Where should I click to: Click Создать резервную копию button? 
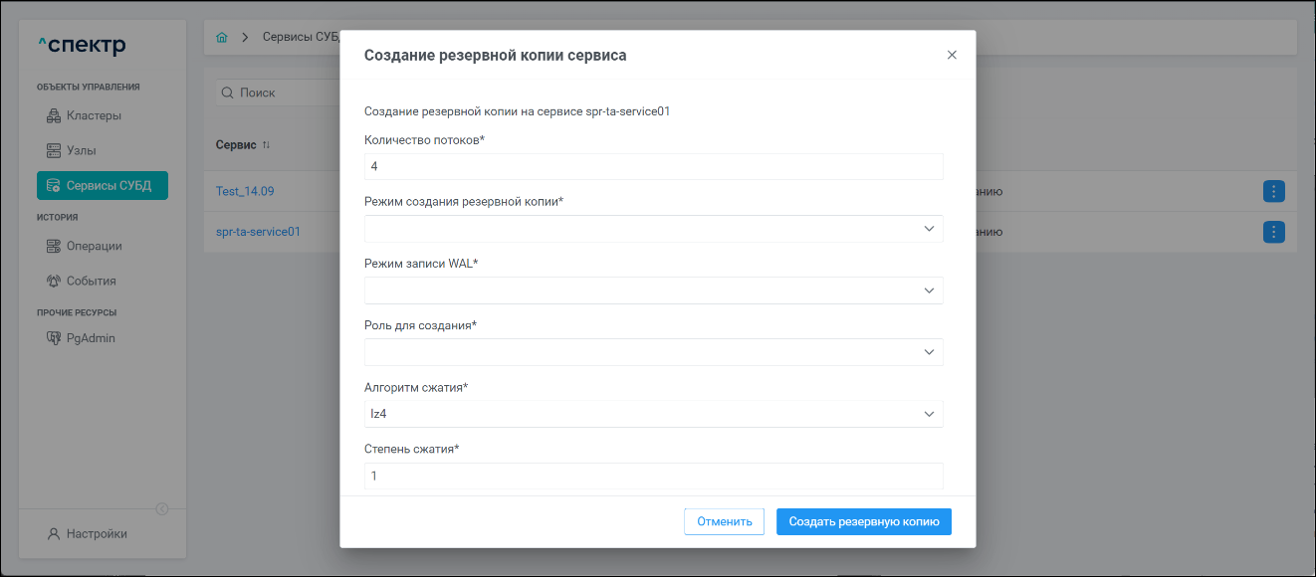pos(863,521)
